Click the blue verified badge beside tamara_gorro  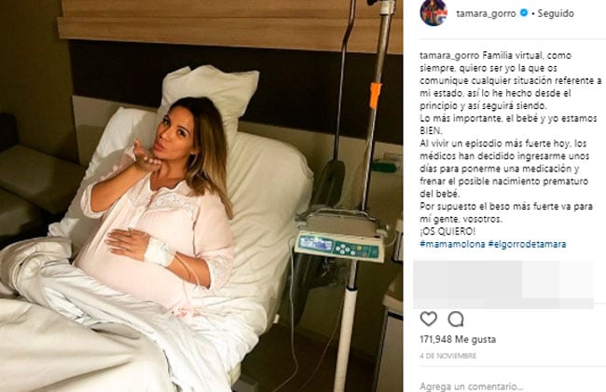[x=523, y=13]
